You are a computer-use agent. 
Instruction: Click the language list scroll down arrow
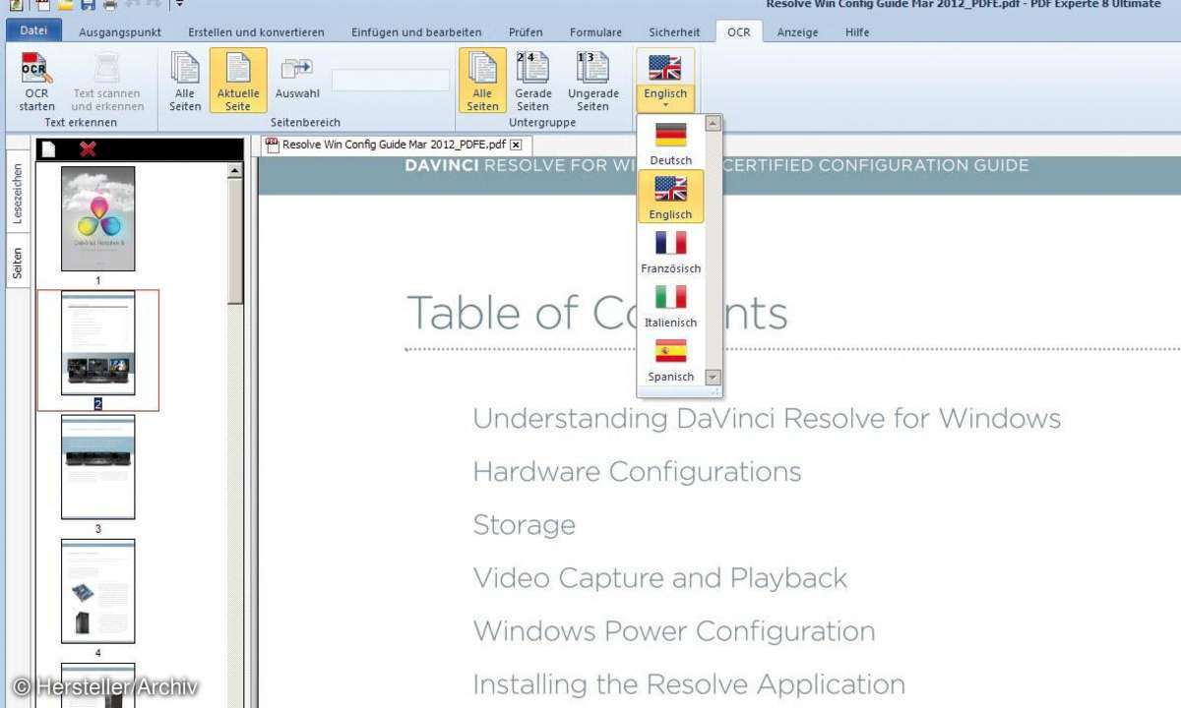[x=714, y=377]
